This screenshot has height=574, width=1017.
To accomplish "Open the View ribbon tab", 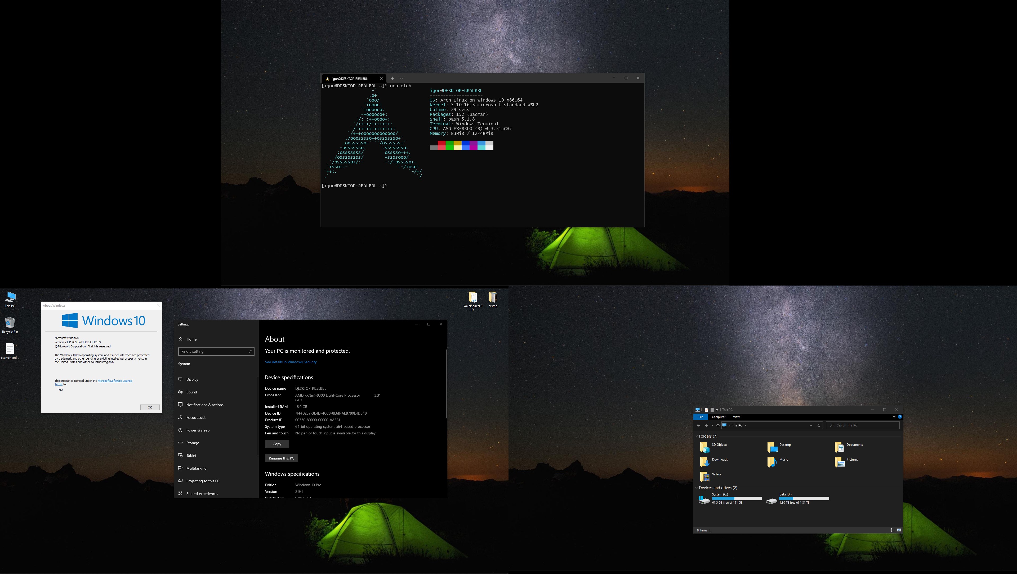I will click(x=736, y=417).
